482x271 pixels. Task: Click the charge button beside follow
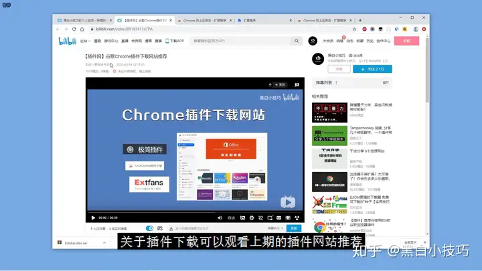tap(339, 69)
